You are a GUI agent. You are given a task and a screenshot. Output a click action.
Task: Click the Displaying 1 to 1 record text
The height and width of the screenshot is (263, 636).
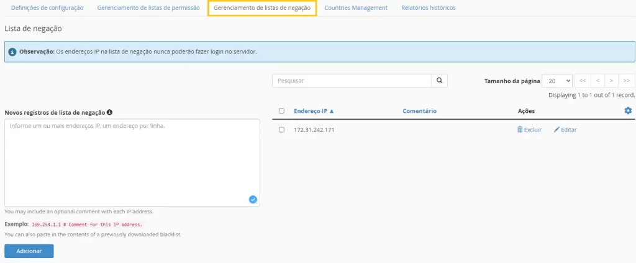pos(591,96)
